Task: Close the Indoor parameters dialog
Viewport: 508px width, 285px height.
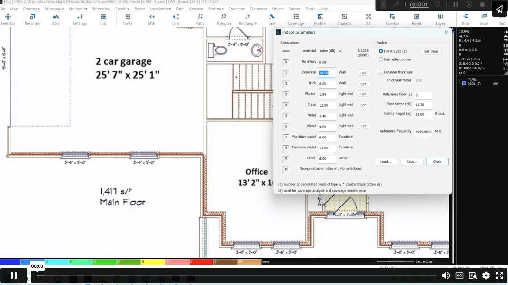Action: tap(437, 162)
